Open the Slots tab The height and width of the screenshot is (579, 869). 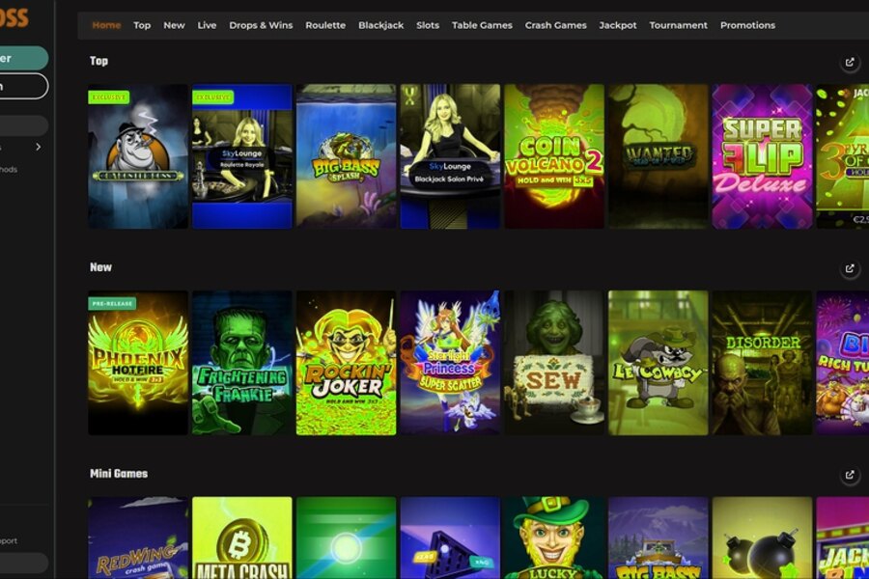pyautogui.click(x=428, y=25)
